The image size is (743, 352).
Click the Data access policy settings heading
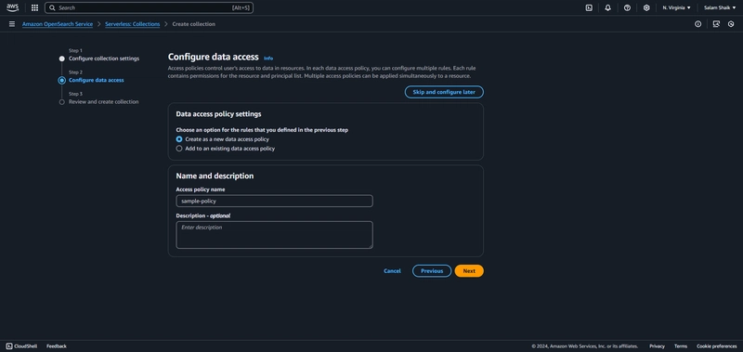coord(218,114)
